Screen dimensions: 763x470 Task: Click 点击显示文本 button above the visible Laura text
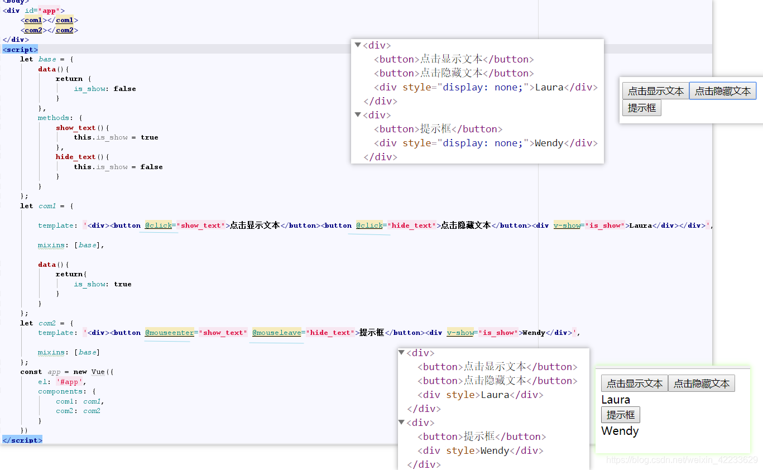pos(635,383)
